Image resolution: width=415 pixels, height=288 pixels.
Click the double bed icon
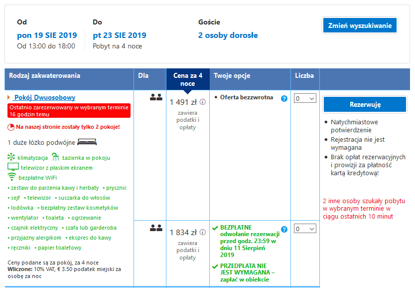tap(87, 142)
